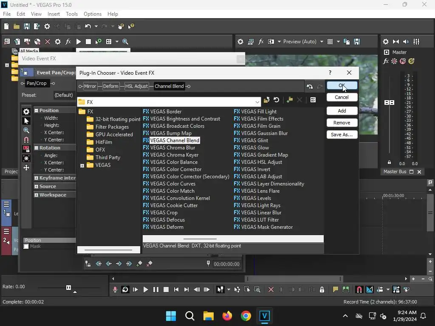Expand the VEGAS folder tree node
Screen dimensions: 435x326
coord(82,166)
